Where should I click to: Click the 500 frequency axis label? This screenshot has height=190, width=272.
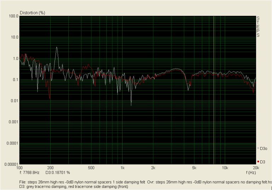(91, 168)
